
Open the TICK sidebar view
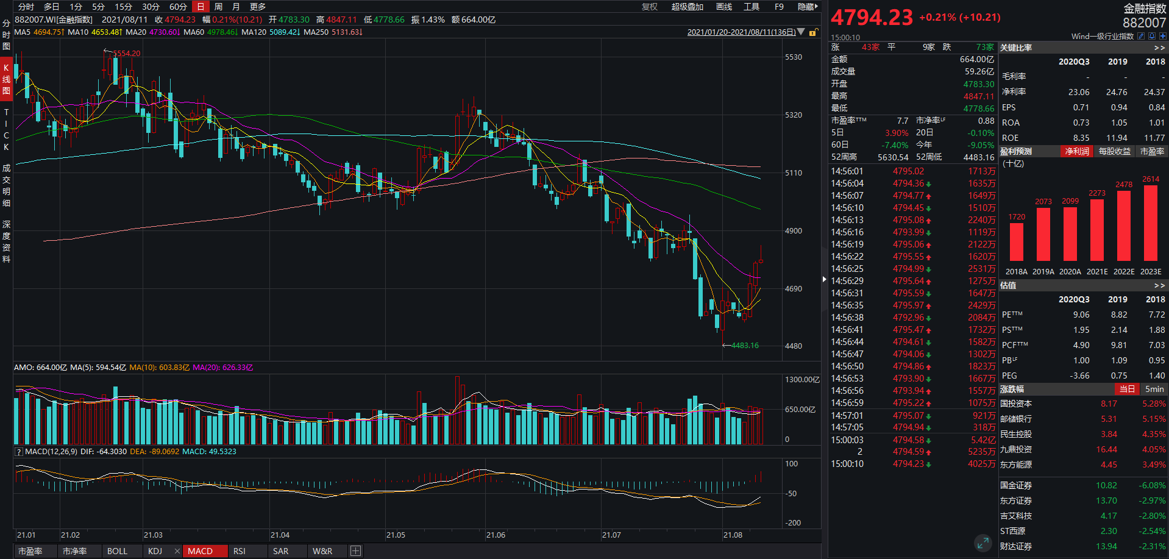pyautogui.click(x=6, y=129)
